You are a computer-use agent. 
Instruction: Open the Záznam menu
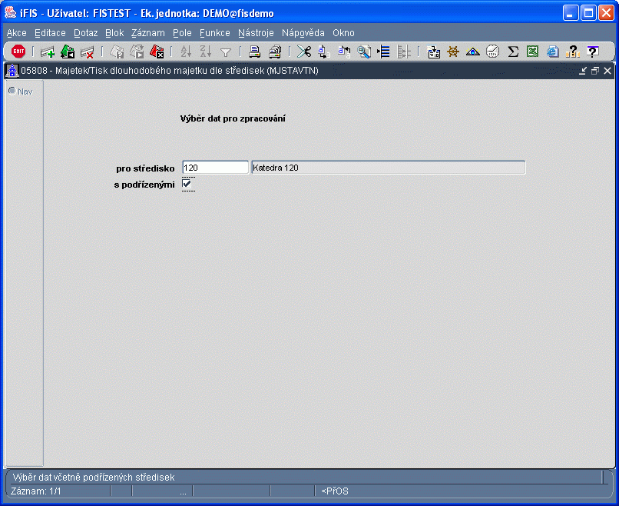(x=148, y=33)
